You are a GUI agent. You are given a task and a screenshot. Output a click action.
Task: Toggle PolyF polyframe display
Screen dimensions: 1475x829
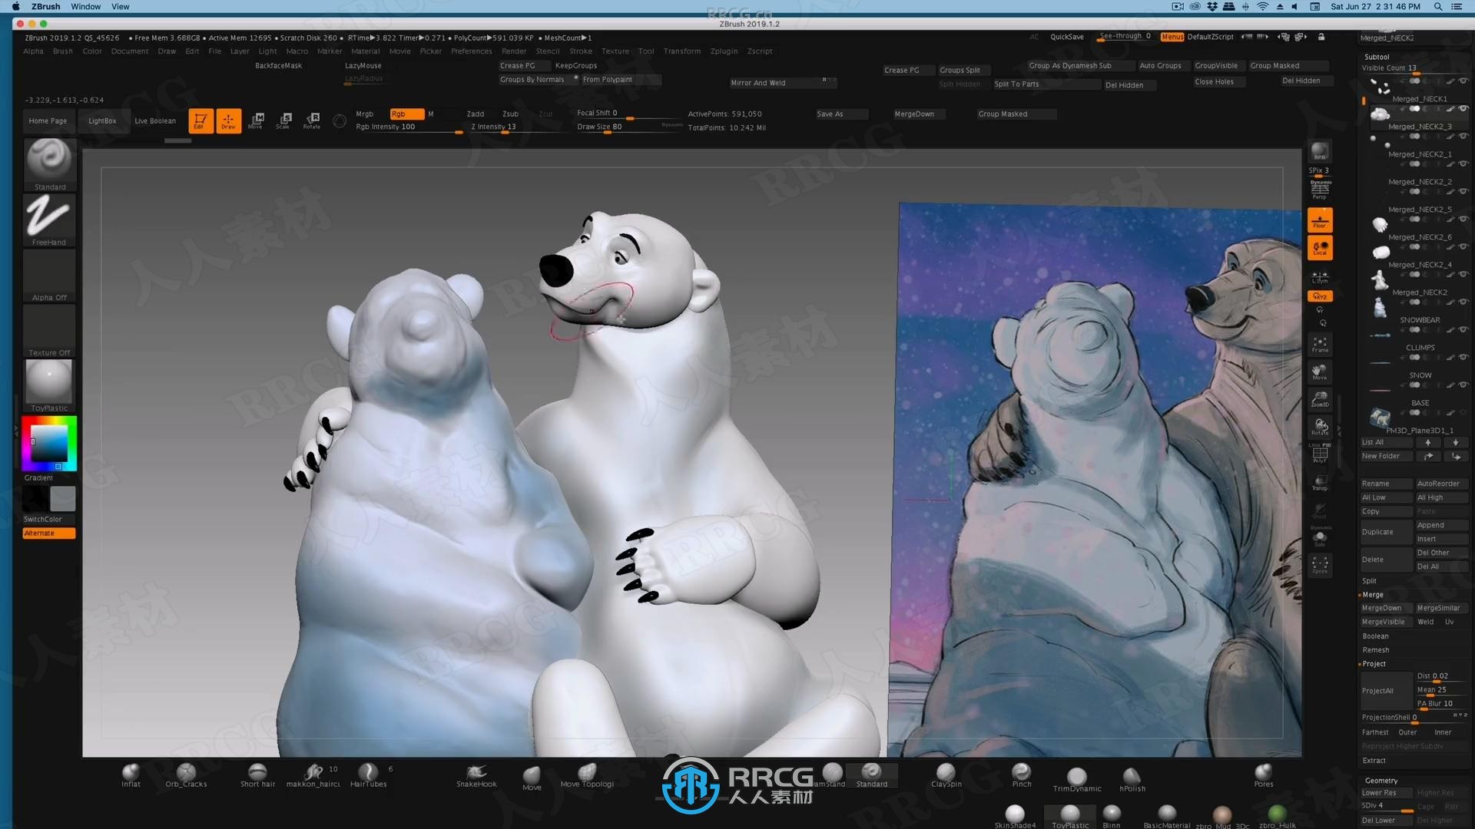(x=1320, y=454)
